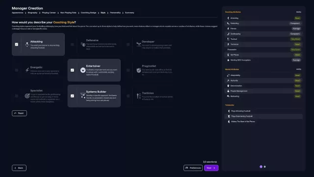Click the Goalkeeping attribute icon
Screen dimensions: 314x177
tap(228, 34)
